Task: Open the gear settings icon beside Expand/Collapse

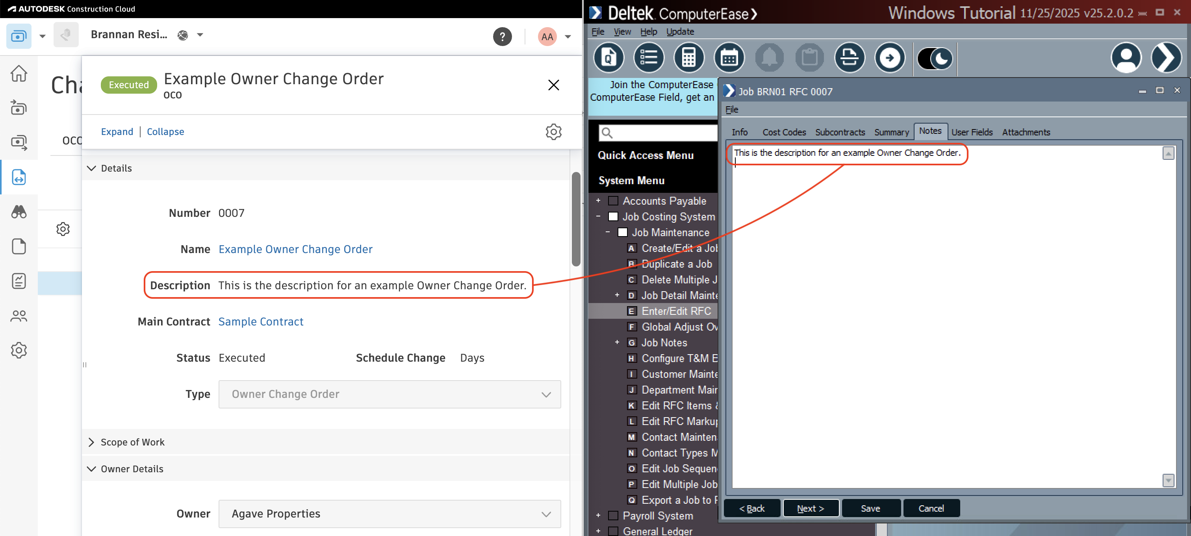Action: point(553,132)
